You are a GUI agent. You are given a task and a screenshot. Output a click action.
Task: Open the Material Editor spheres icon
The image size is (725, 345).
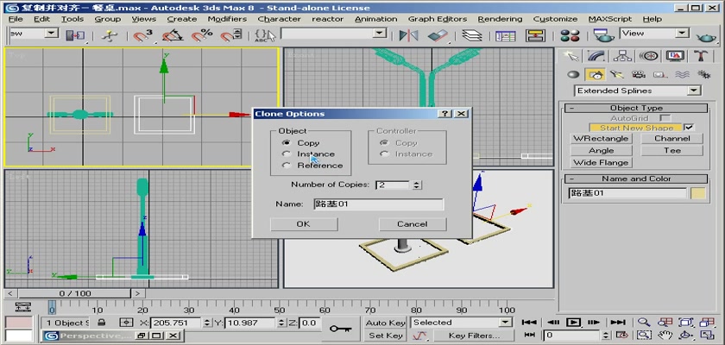[x=570, y=35]
